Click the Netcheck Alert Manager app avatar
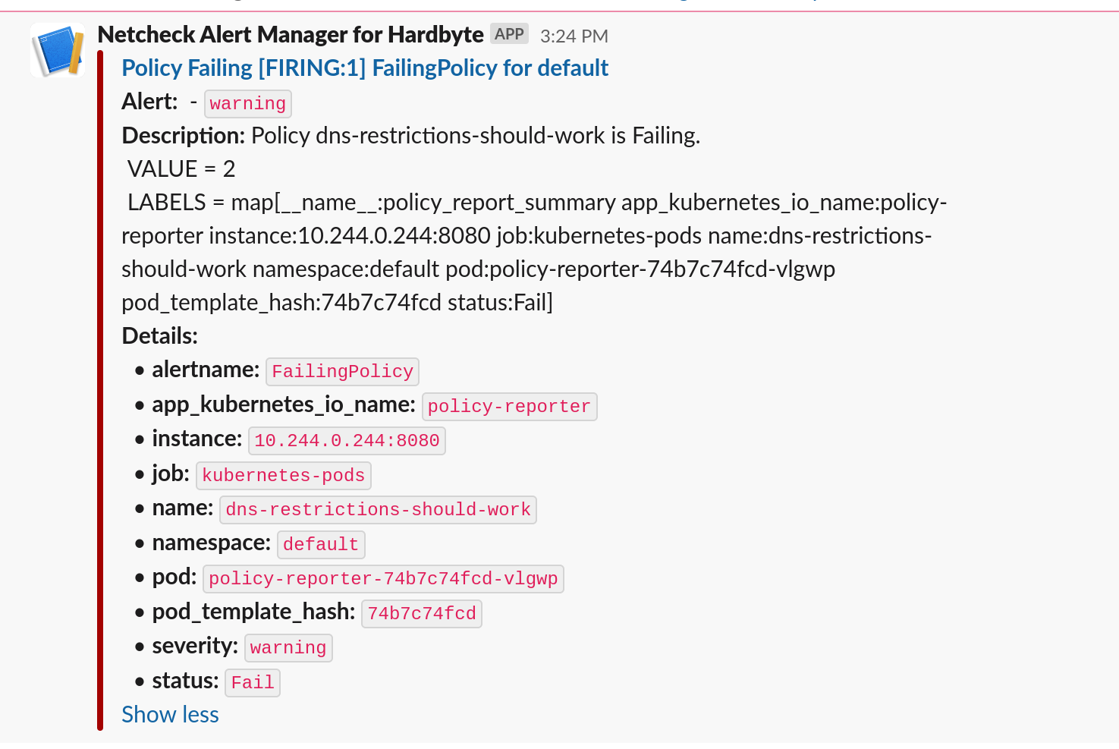The height and width of the screenshot is (749, 1119). point(57,50)
